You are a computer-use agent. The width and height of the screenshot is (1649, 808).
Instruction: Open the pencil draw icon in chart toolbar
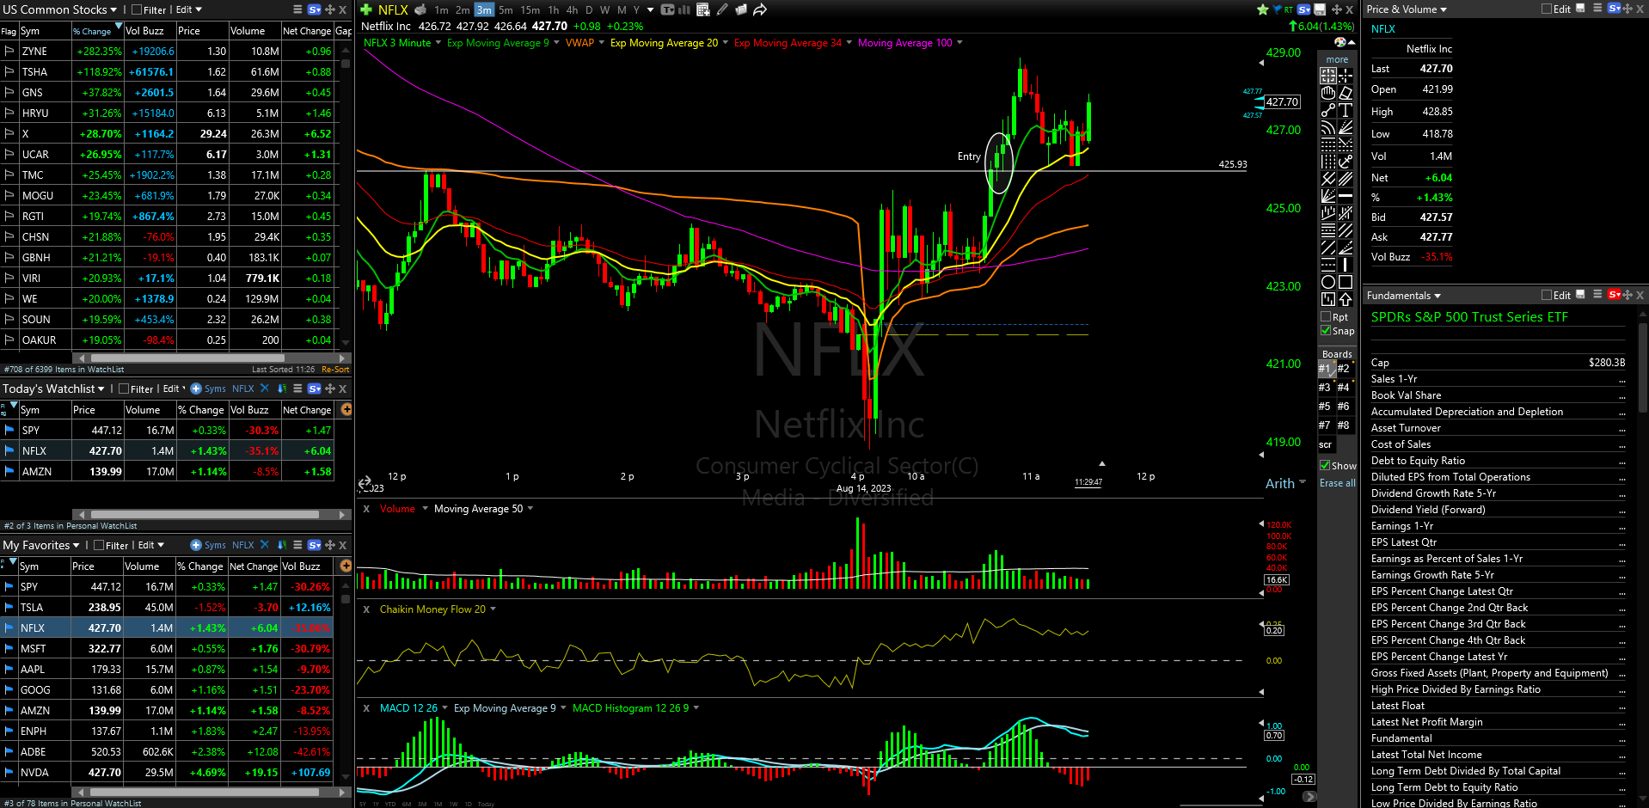pos(722,9)
